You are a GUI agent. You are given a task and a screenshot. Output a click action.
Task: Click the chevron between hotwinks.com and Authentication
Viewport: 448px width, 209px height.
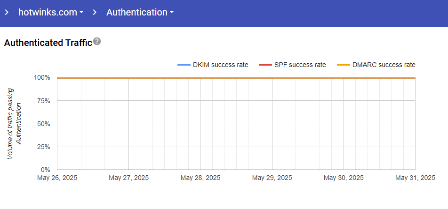(95, 13)
